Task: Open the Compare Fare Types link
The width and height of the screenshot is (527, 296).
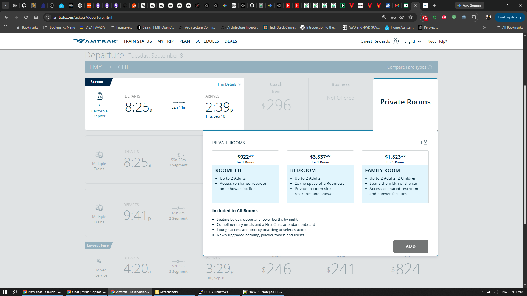Action: pos(407,67)
